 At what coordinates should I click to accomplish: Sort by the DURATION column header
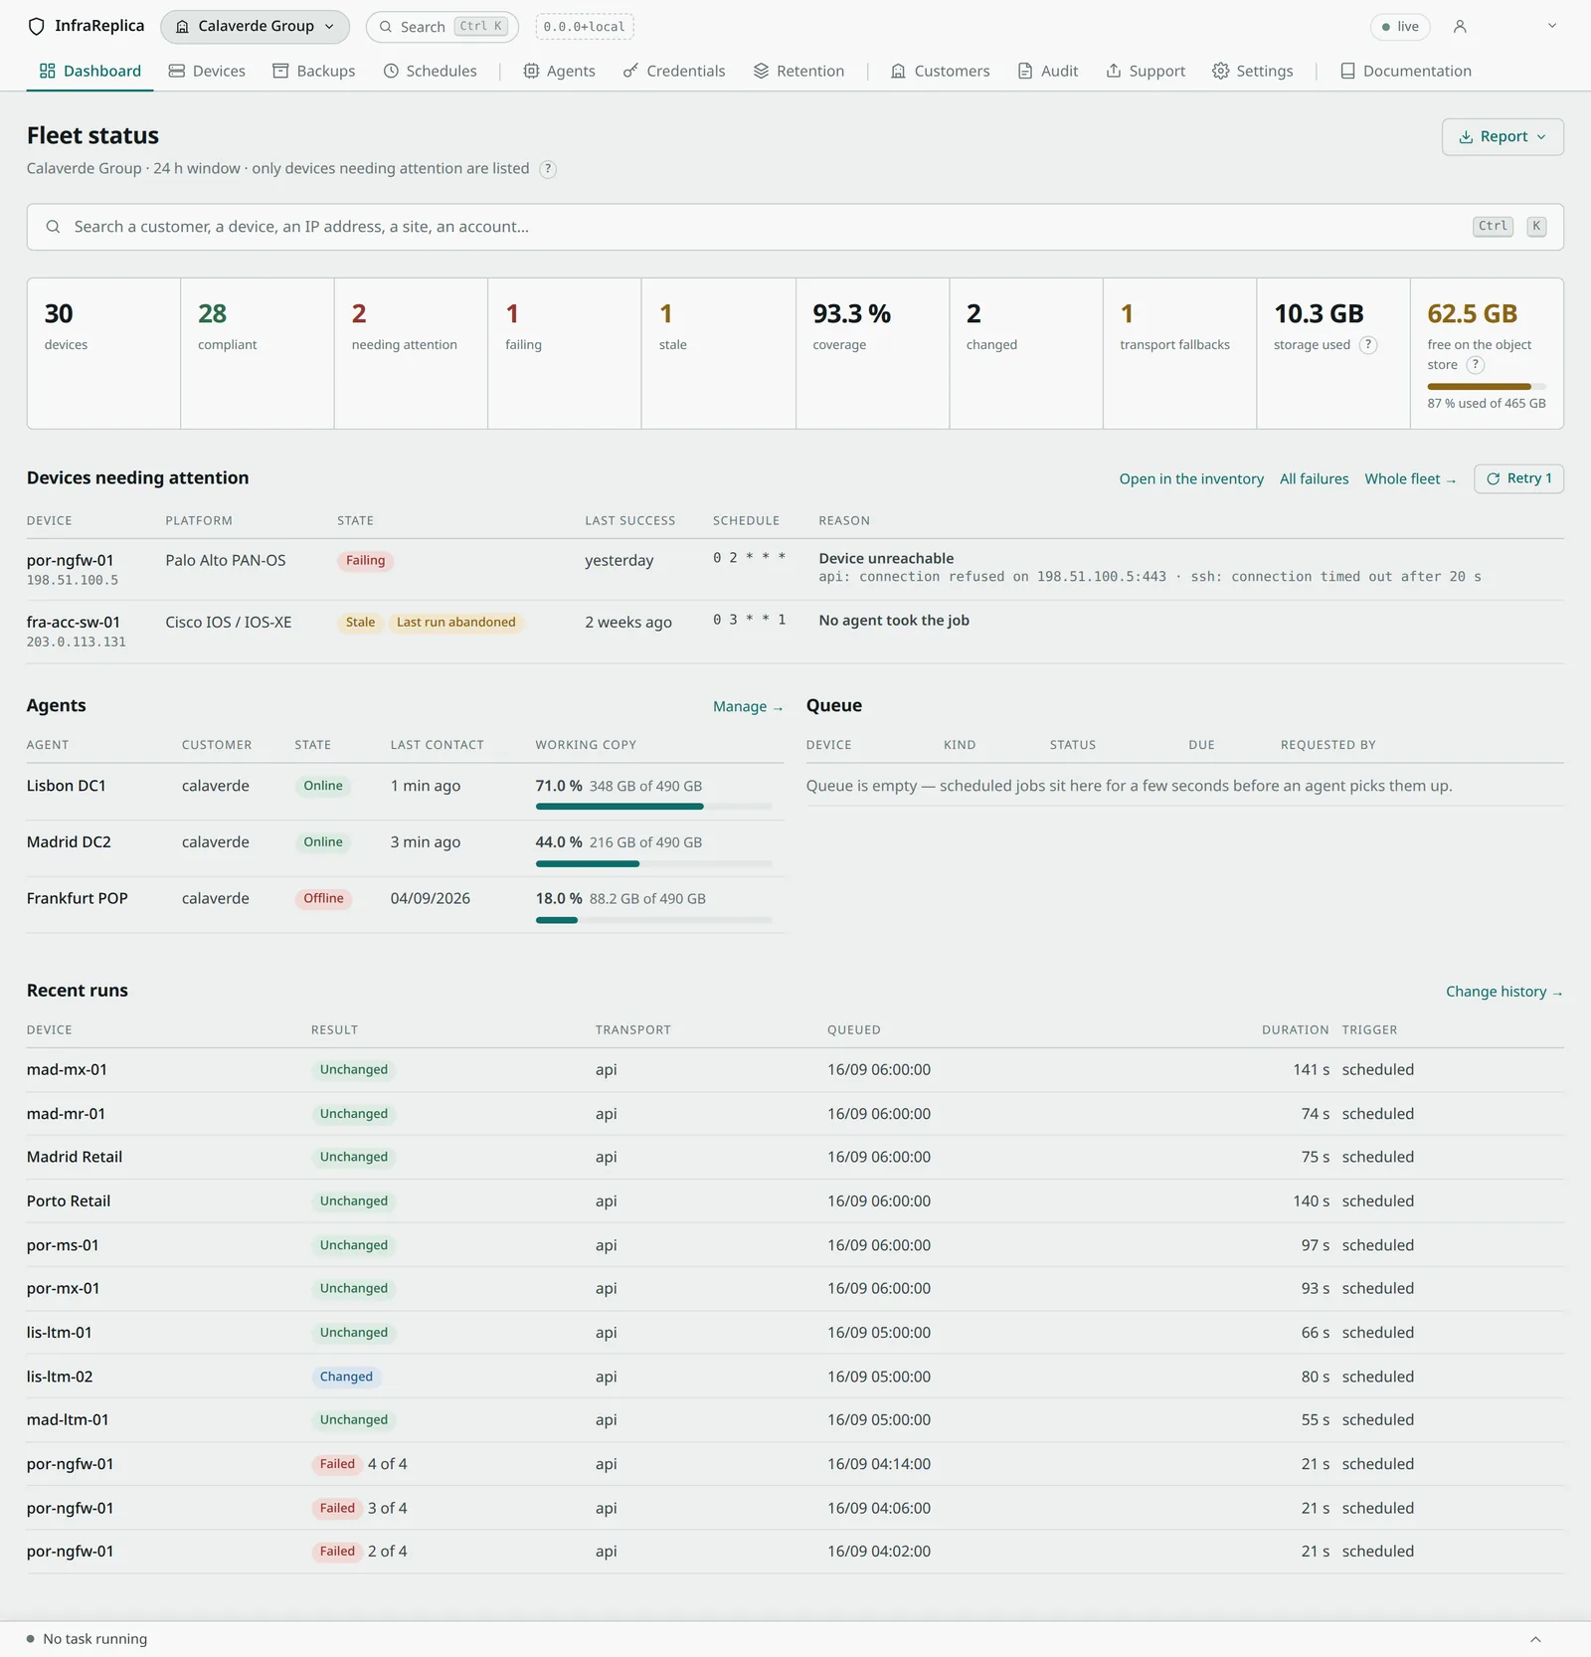click(1295, 1030)
